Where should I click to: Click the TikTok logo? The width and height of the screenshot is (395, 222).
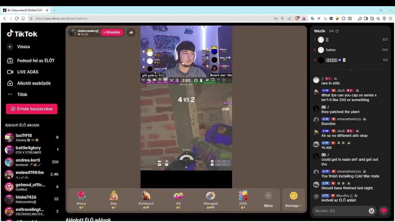click(22, 34)
